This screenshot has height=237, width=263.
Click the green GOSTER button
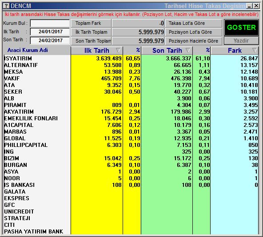[x=241, y=28]
